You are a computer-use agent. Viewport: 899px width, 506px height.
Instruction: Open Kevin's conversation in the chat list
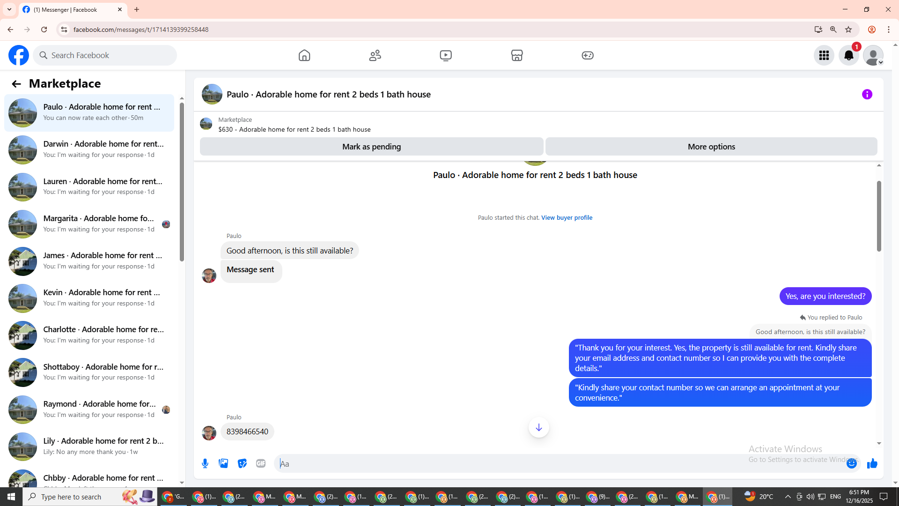89,298
